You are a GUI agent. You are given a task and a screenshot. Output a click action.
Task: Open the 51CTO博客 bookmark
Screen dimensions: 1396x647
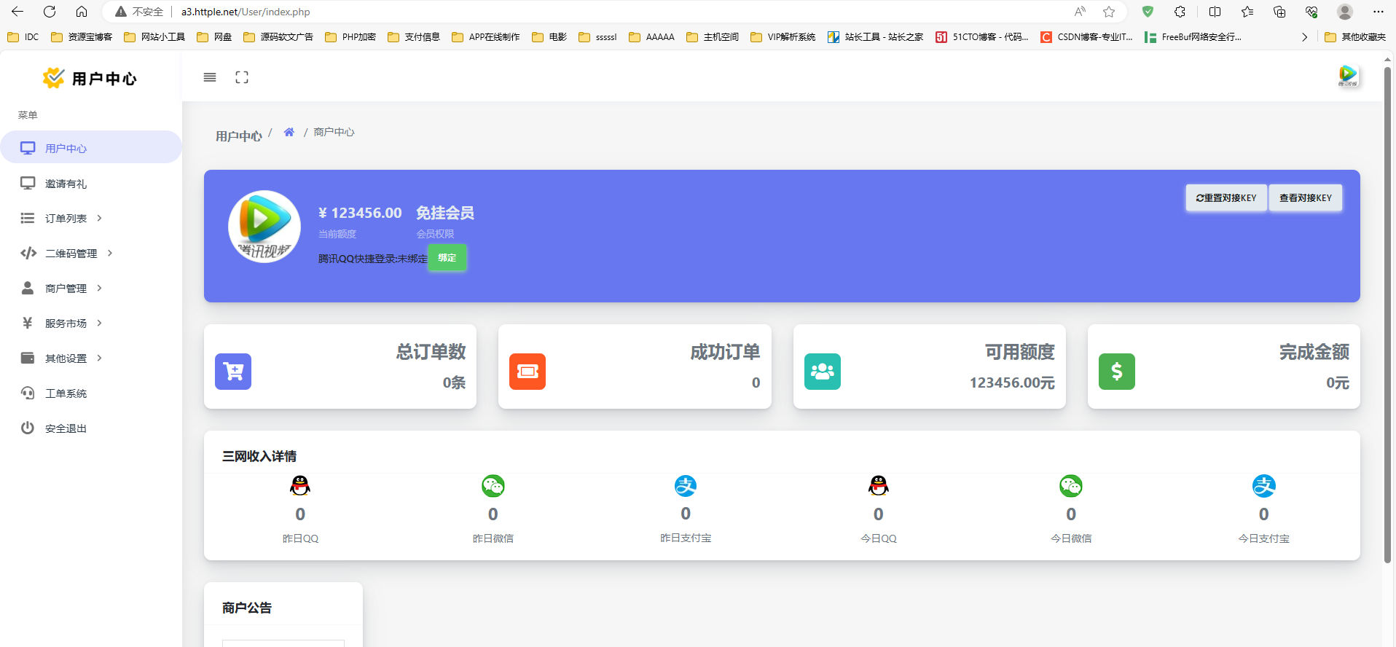982,37
